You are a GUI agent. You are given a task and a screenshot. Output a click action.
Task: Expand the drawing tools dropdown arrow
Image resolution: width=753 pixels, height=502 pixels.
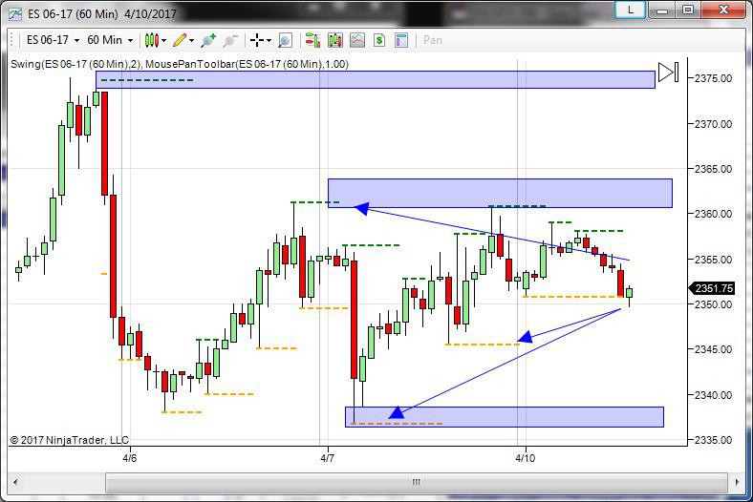[x=192, y=41]
